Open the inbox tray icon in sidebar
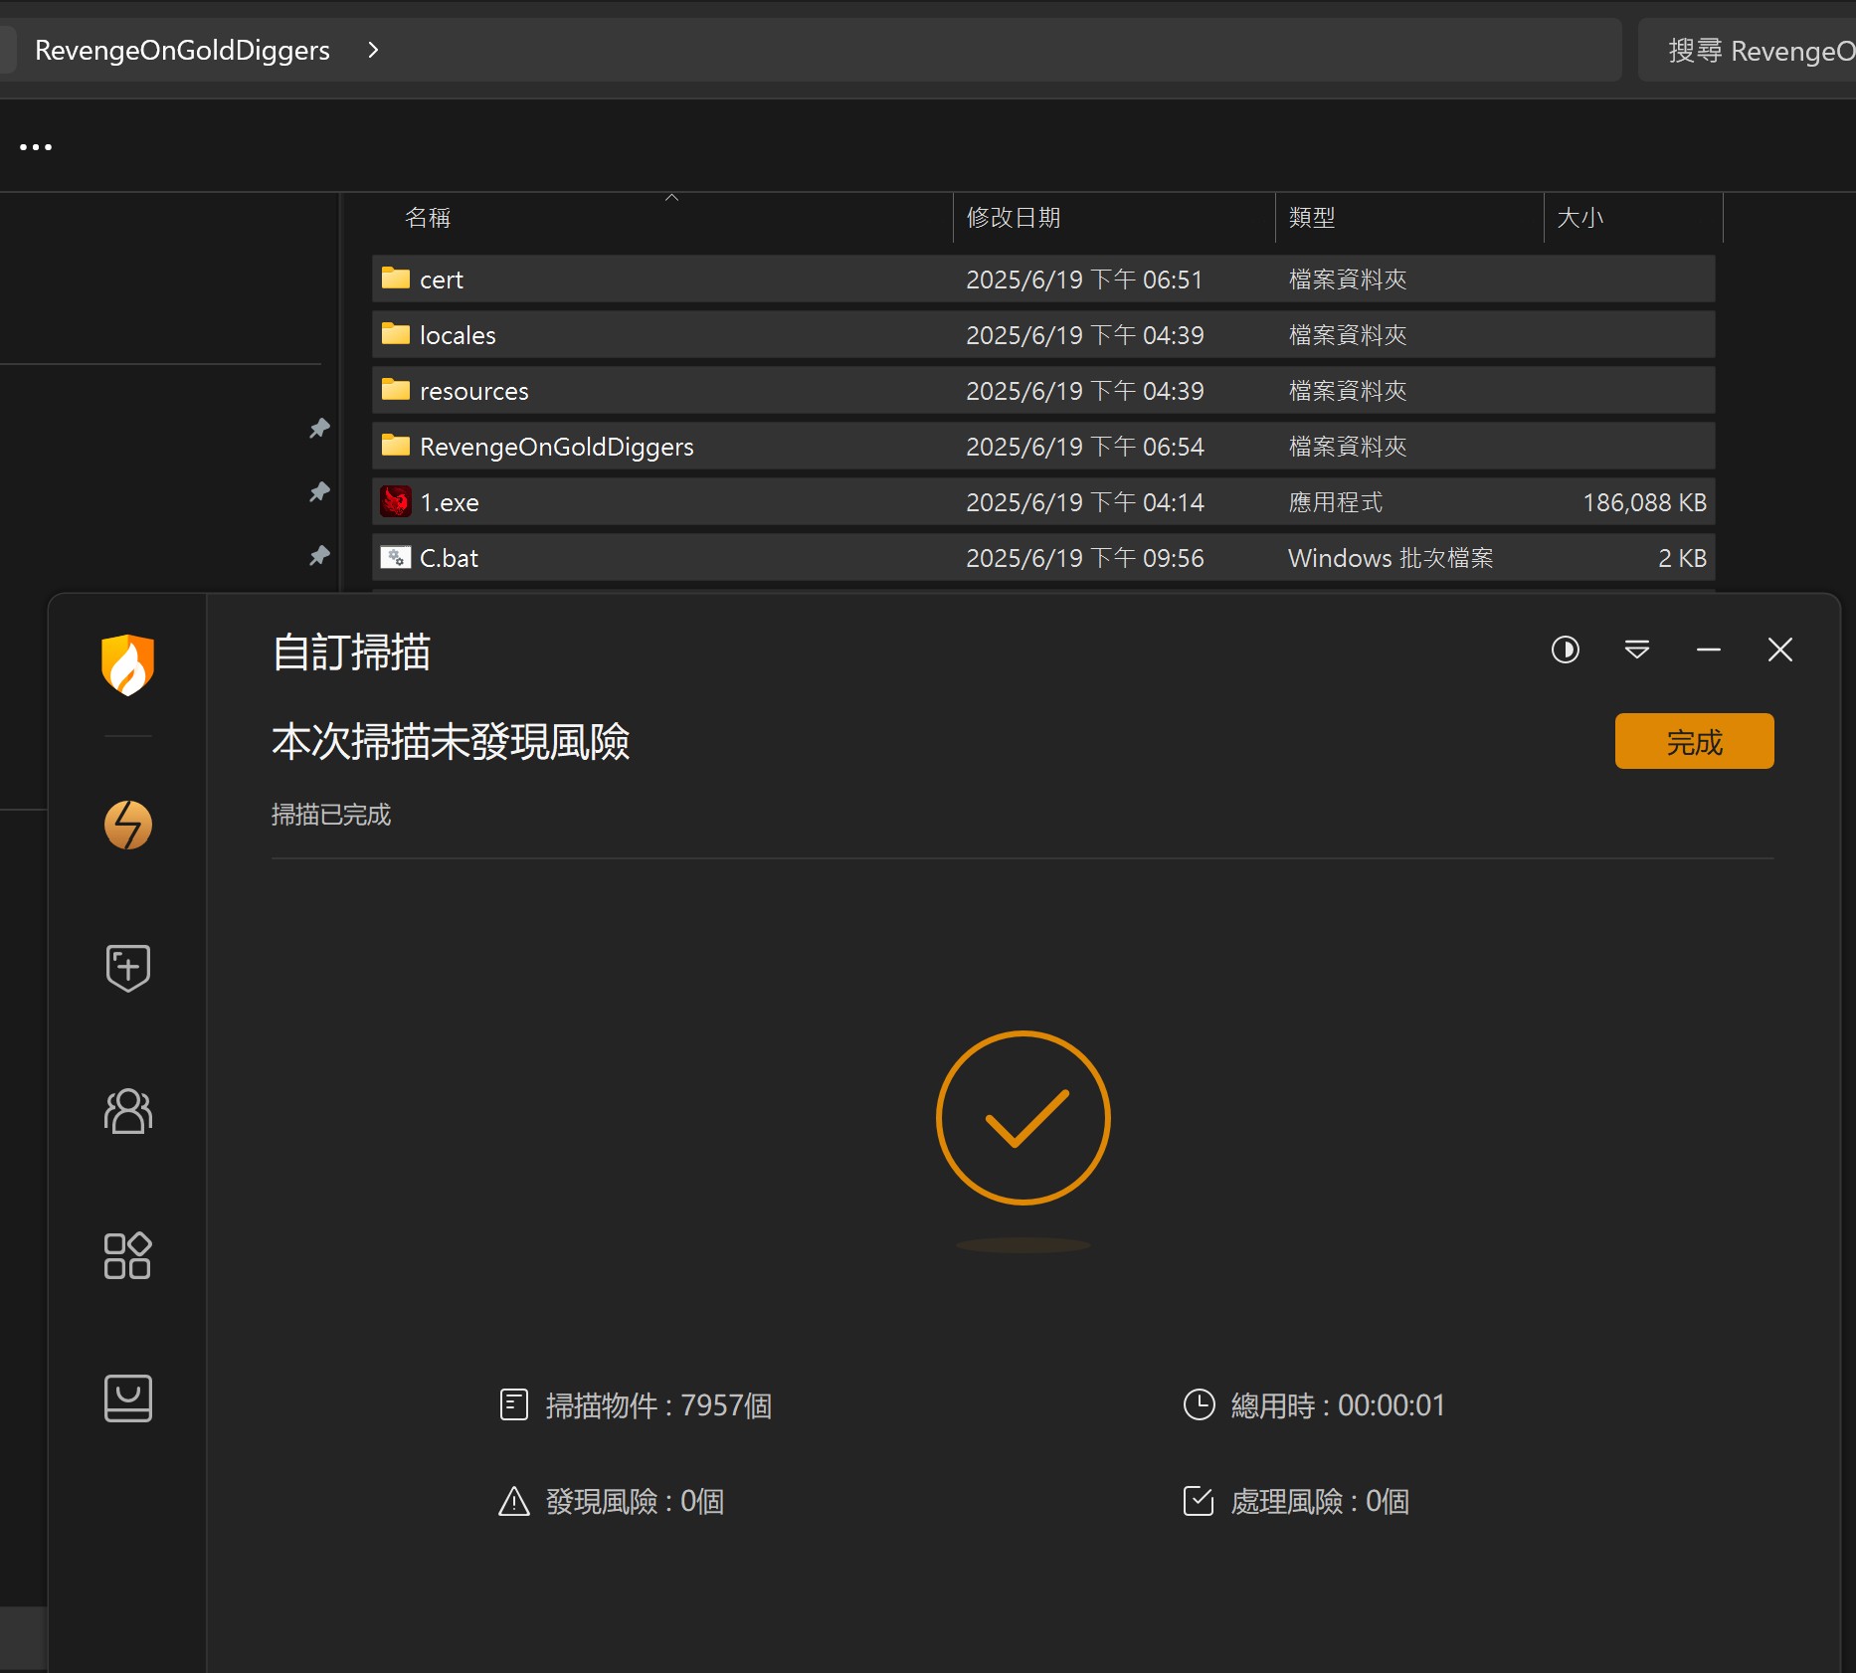 click(128, 1398)
